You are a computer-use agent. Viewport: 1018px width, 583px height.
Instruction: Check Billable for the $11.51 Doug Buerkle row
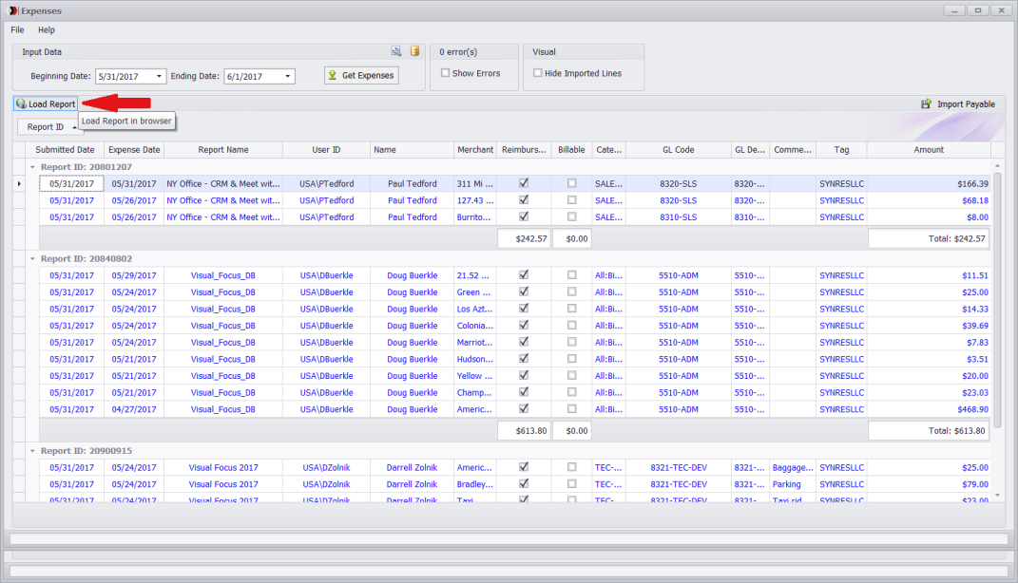click(x=571, y=275)
